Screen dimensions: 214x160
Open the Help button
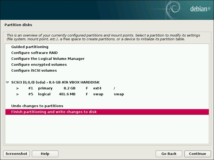(x=45, y=154)
